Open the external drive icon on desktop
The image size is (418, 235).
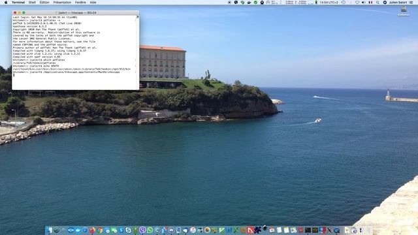pyautogui.click(x=404, y=9)
